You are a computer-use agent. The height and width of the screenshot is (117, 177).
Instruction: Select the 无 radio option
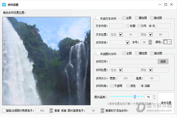[x=150, y=26]
